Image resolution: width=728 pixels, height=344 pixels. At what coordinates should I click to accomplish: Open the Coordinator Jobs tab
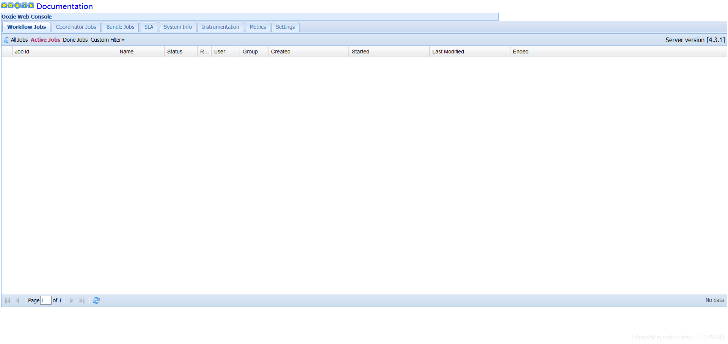click(x=76, y=27)
